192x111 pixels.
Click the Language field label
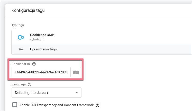[19, 84]
